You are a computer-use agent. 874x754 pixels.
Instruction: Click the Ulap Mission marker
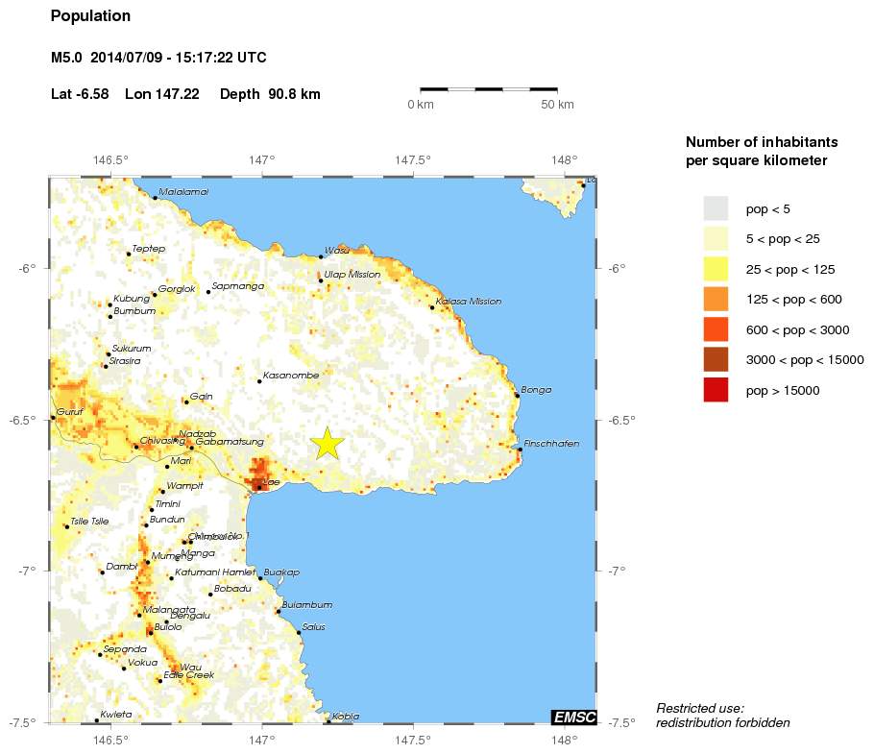(321, 280)
